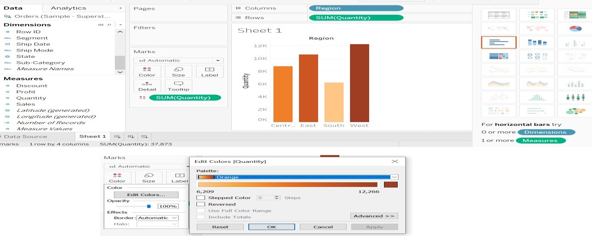This screenshot has width=592, height=236.
Task: Pick the box-and-whisker plot in Show Me
Action: 575,97
